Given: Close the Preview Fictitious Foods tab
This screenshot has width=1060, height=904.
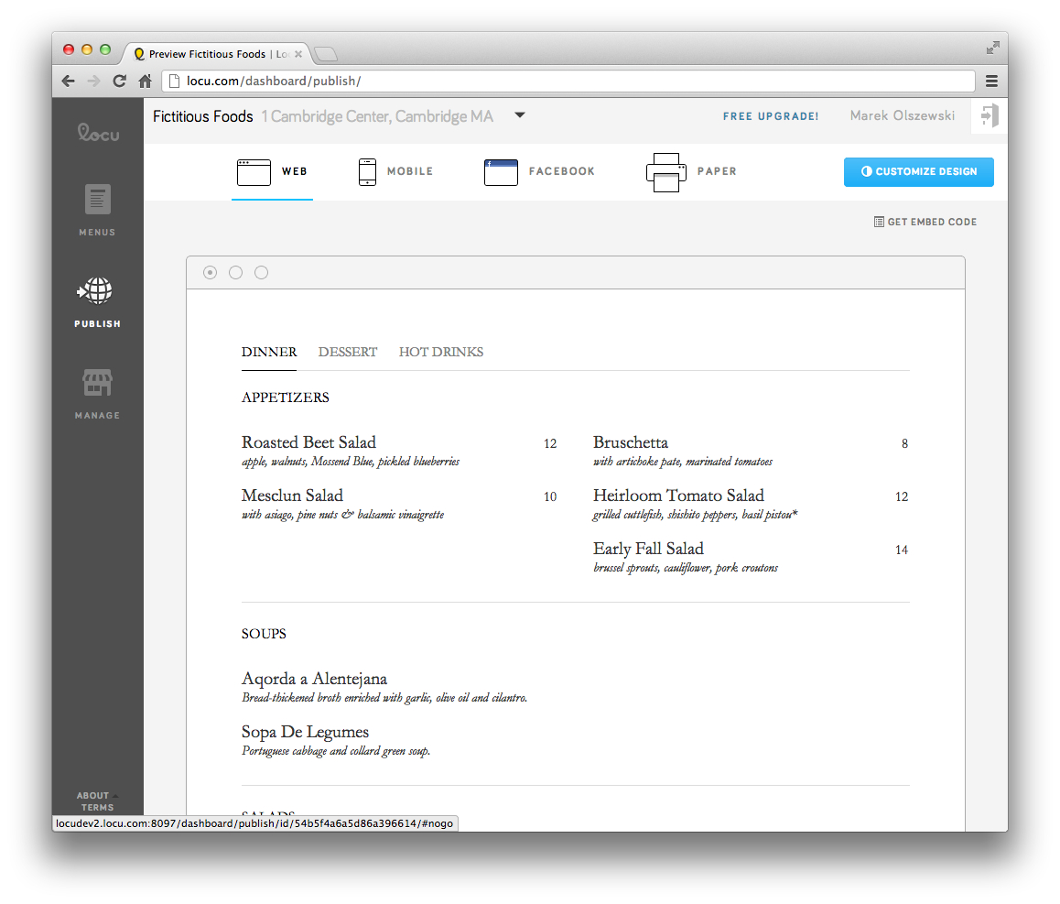Looking at the screenshot, I should pyautogui.click(x=298, y=54).
